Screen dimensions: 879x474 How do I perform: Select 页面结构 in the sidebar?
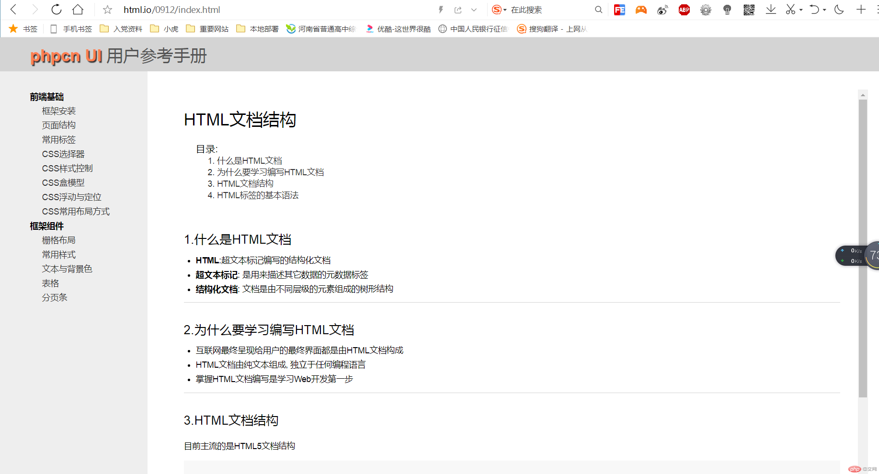pos(59,125)
